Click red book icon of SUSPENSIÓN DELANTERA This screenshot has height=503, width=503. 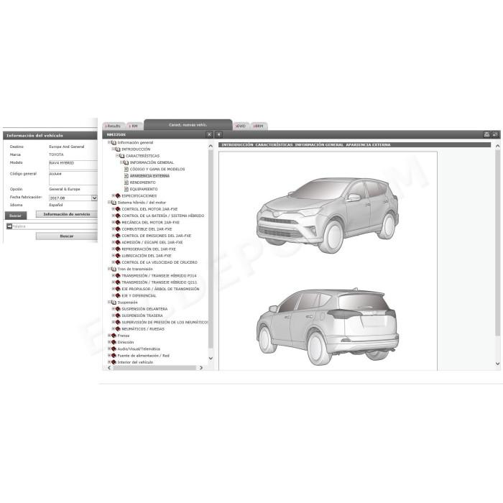[118, 309]
